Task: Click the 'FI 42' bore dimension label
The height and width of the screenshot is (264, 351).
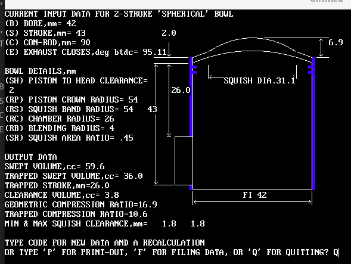Action: [x=255, y=195]
